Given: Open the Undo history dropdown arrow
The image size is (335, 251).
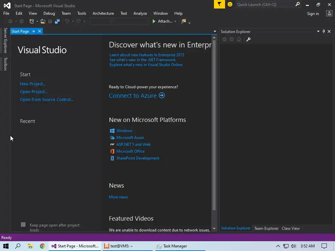Looking at the screenshot, I should click(x=73, y=21).
